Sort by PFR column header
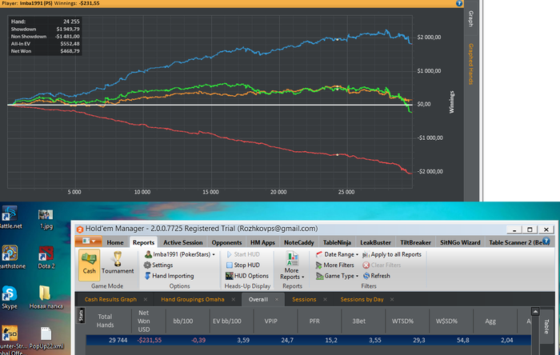 (314, 321)
